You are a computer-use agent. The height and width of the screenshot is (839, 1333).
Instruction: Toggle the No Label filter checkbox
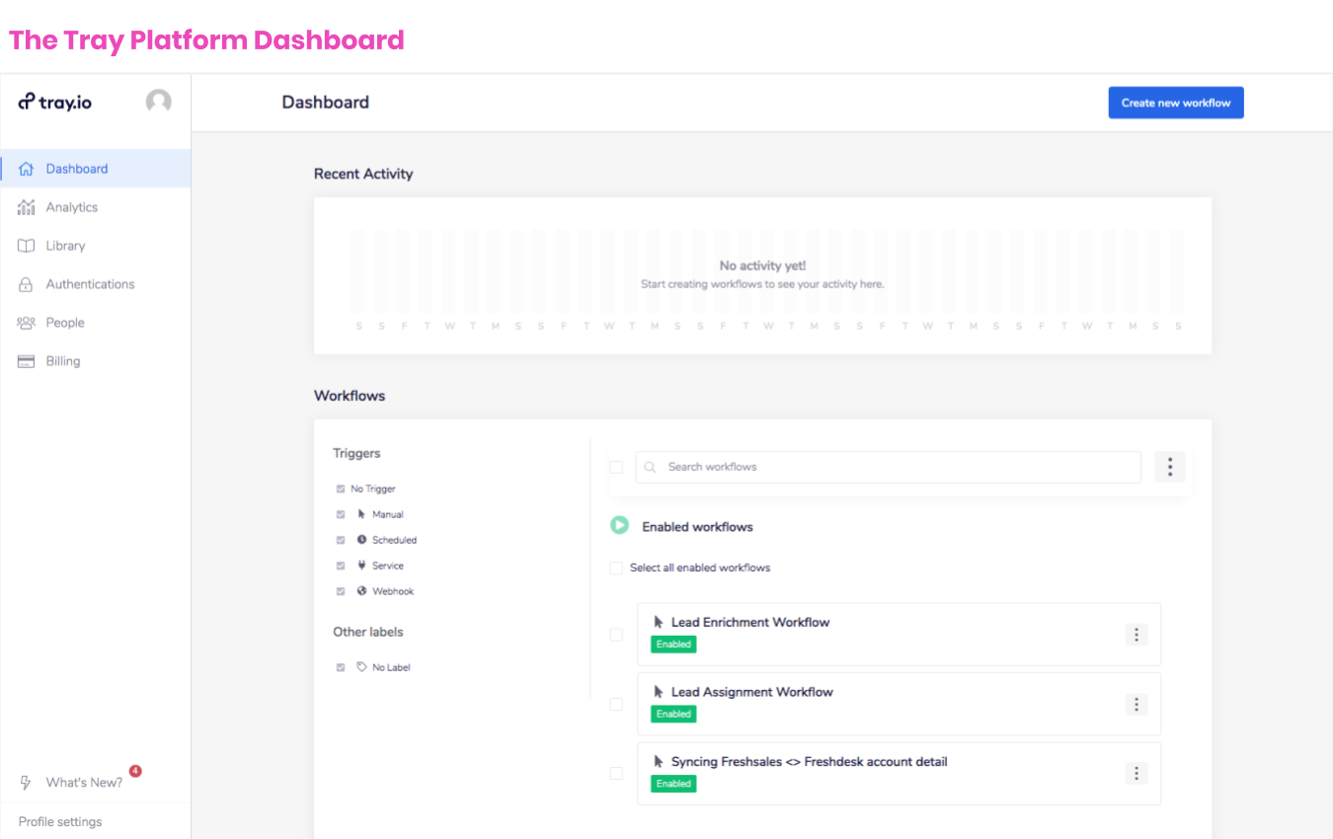click(341, 667)
